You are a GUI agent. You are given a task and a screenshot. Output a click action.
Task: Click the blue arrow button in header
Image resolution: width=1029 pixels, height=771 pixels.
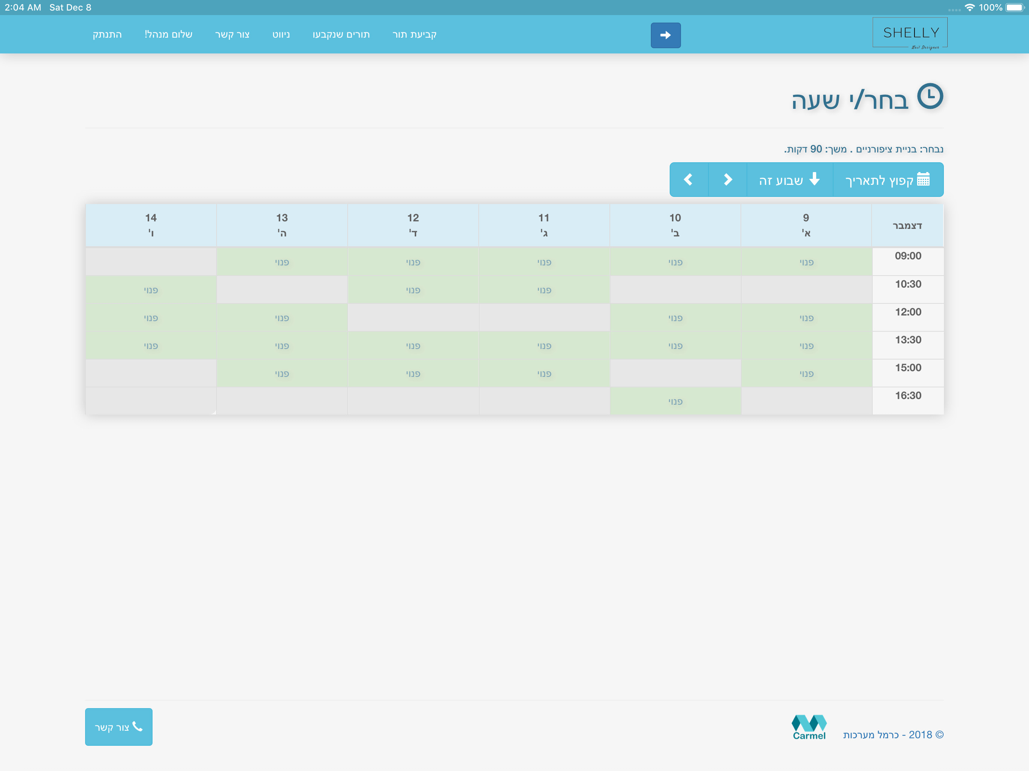[x=665, y=35]
